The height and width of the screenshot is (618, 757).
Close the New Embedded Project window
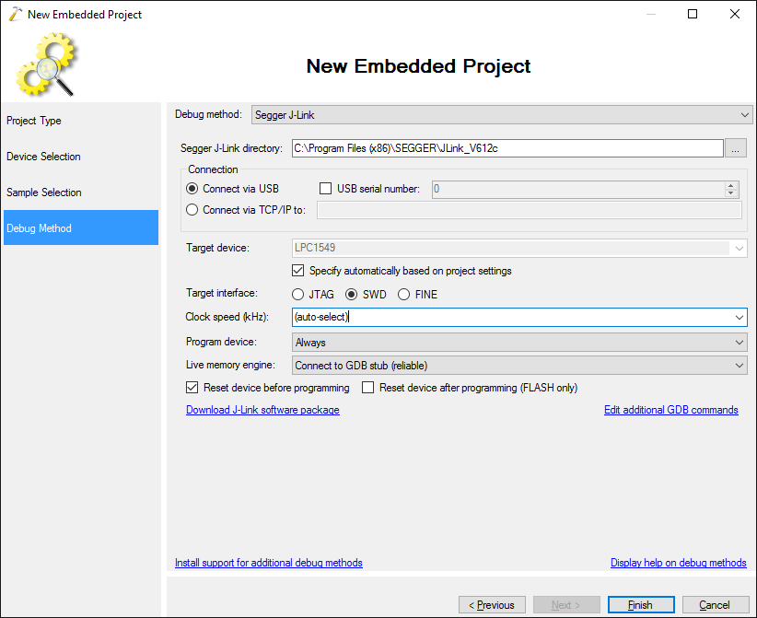coord(735,14)
